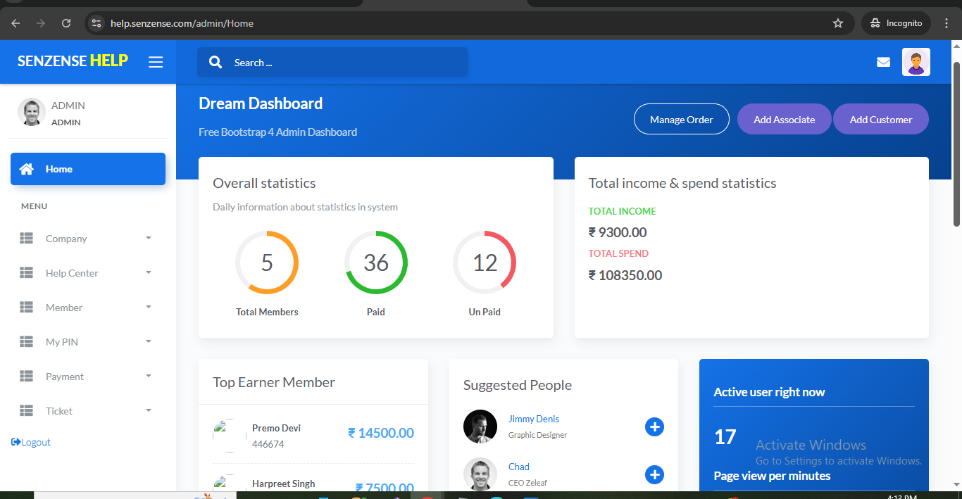Click the magnifying glass search icon
The height and width of the screenshot is (499, 962).
tap(215, 63)
